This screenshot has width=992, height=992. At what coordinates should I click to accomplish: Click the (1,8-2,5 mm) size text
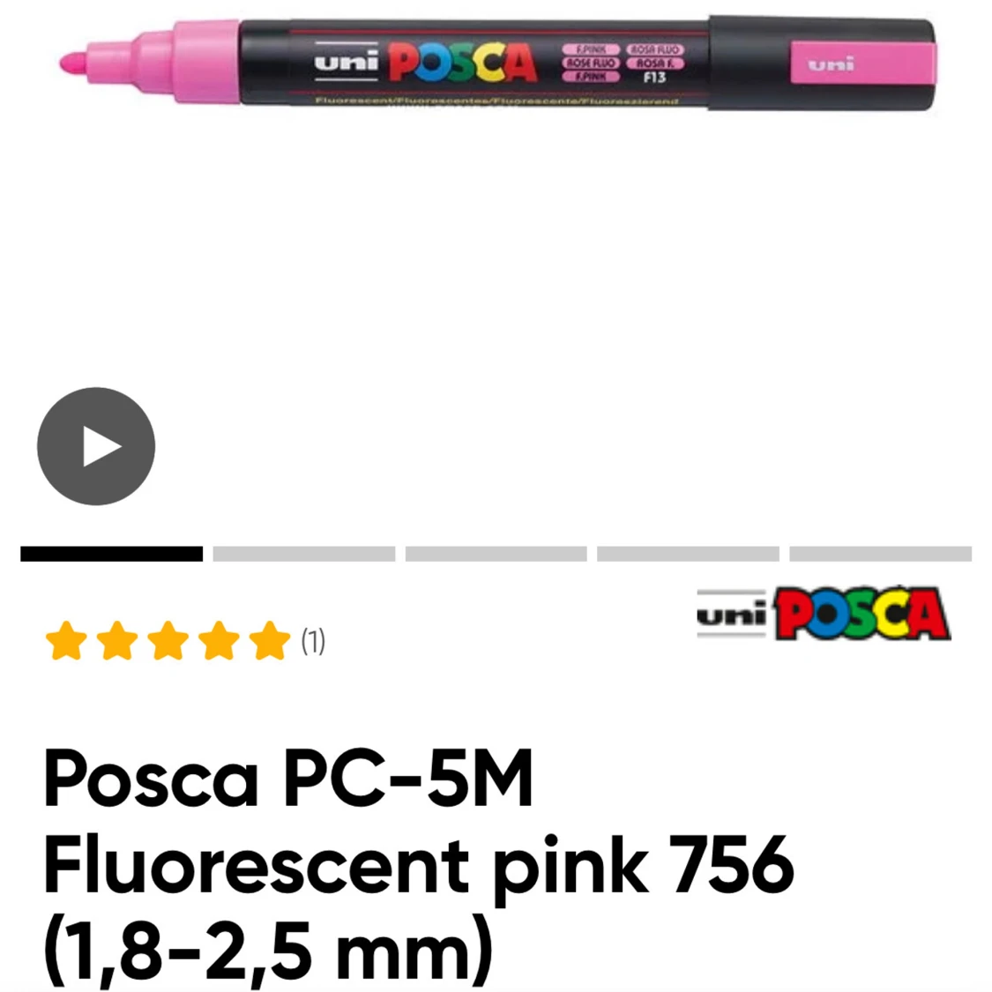coord(267,950)
